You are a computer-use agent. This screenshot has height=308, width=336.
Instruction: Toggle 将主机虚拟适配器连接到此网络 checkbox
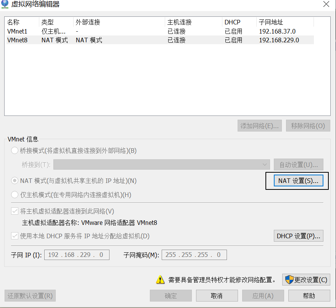coord(14,211)
